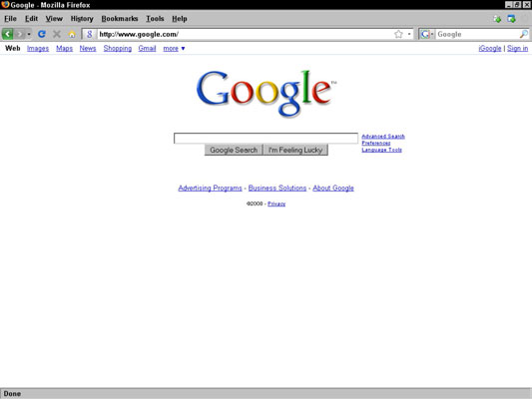This screenshot has height=399, width=532.
Task: Click the Google Search button
Action: (234, 150)
